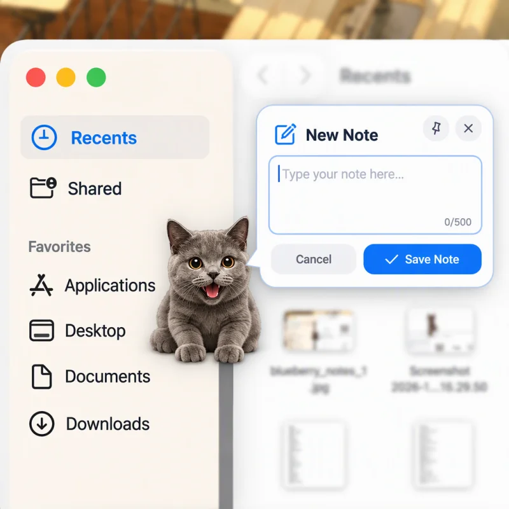Go forward with the right chevron

(305, 75)
